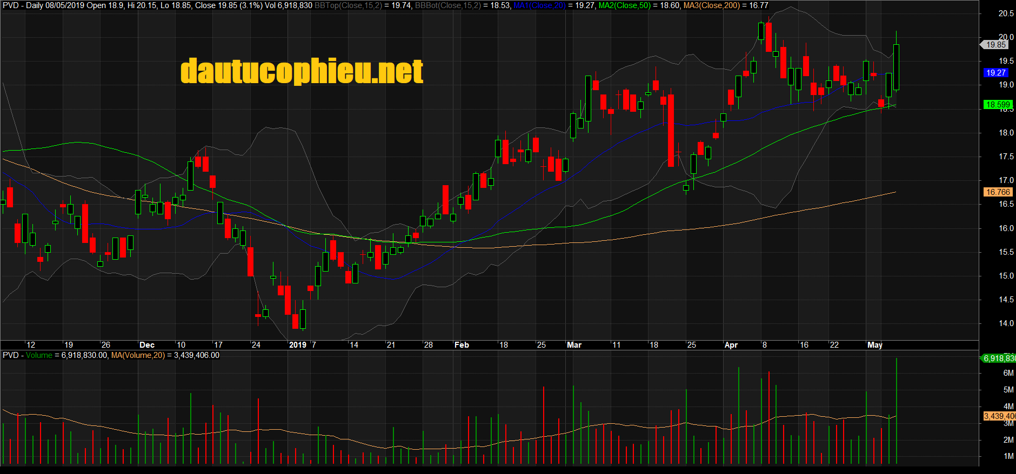
Task: Click the 19.85 last price tag
Action: point(995,45)
